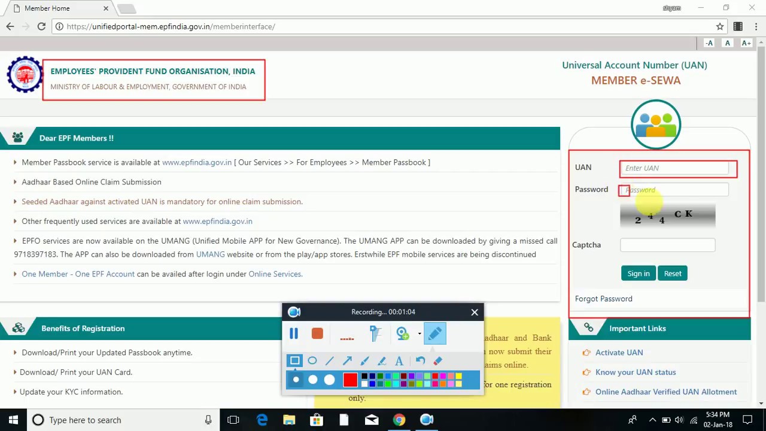The height and width of the screenshot is (431, 766).
Task: Click the browser address bar URL
Action: pos(171,26)
